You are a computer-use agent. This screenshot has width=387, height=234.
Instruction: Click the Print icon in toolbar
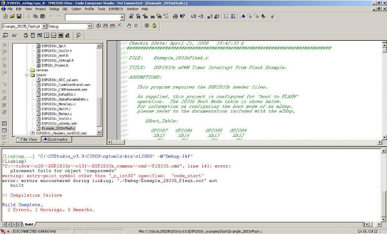click(175, 16)
